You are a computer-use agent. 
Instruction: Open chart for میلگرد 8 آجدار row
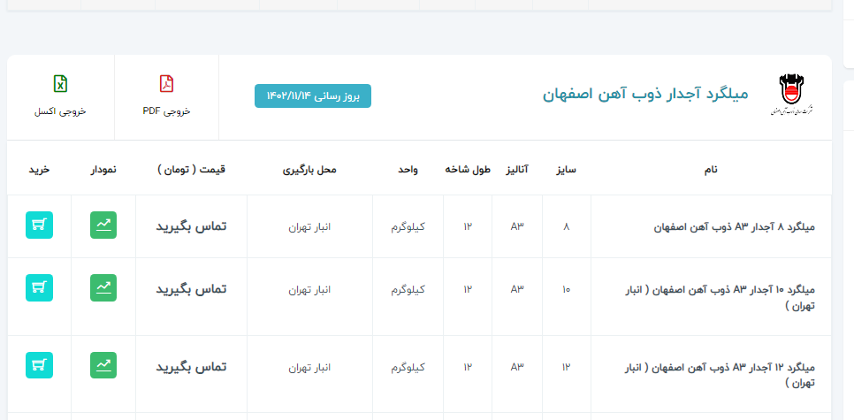click(x=103, y=226)
